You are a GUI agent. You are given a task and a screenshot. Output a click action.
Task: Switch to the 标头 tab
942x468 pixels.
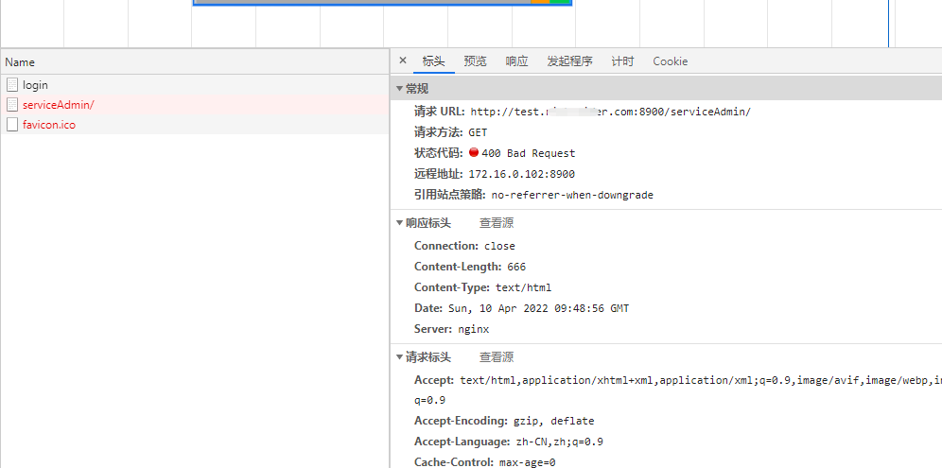tap(434, 61)
